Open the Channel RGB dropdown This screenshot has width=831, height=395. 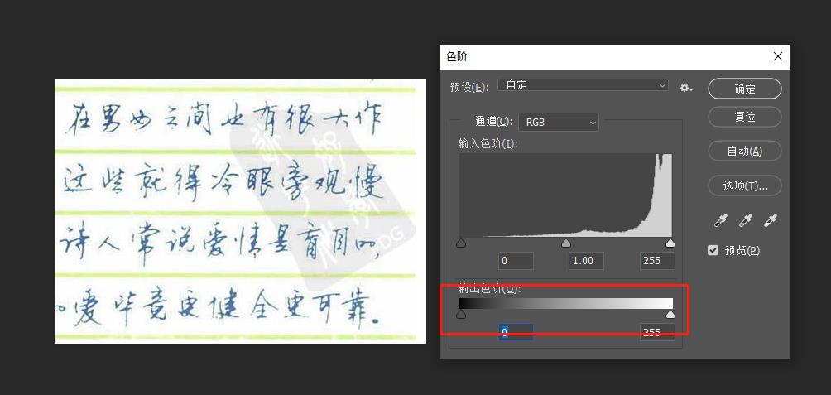coord(558,122)
